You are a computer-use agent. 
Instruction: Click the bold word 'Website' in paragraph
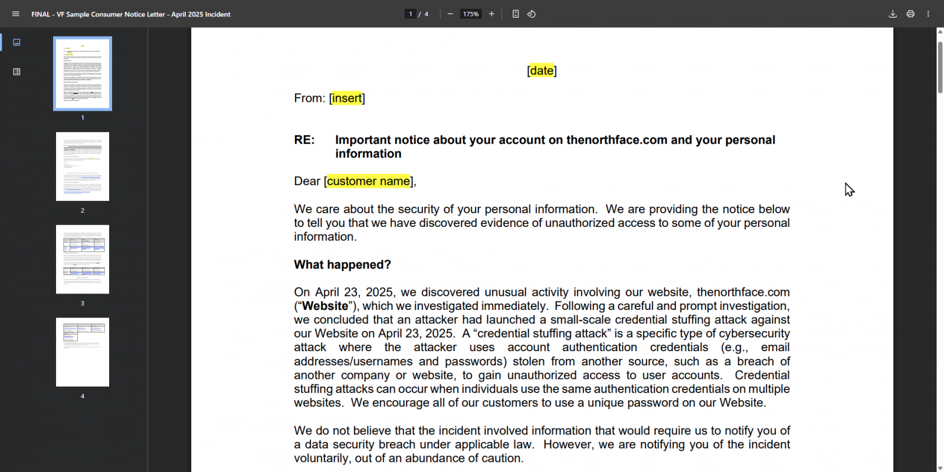click(x=325, y=306)
